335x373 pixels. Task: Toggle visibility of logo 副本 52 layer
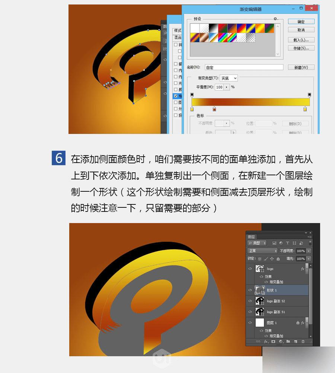[x=250, y=301]
